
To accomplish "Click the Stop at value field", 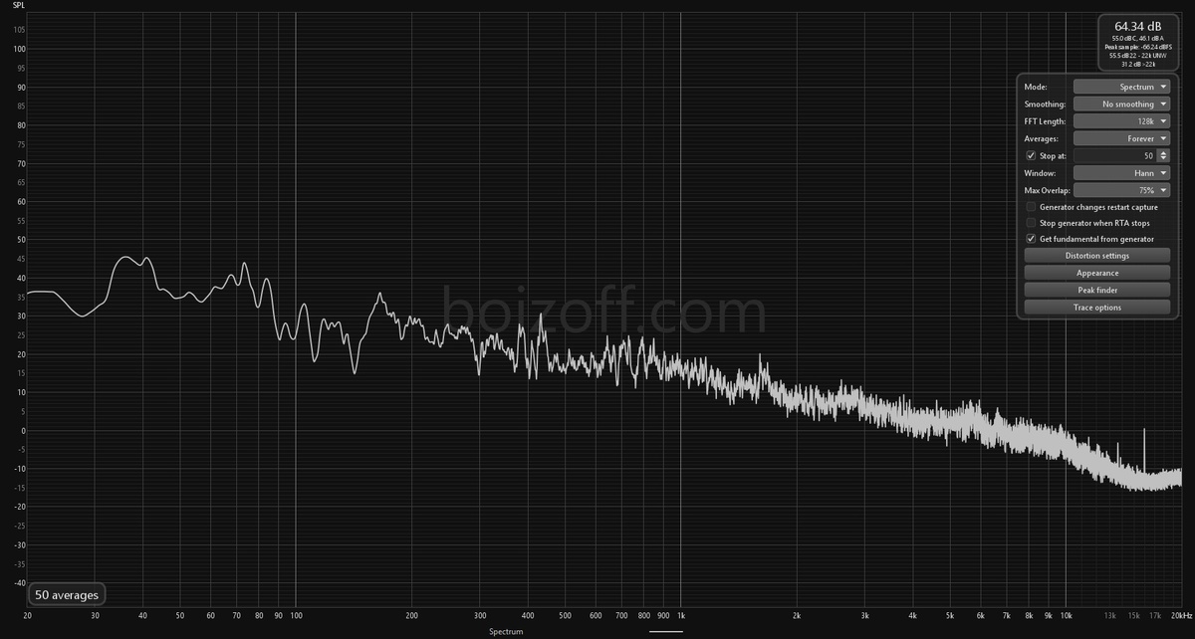I will [x=1114, y=155].
